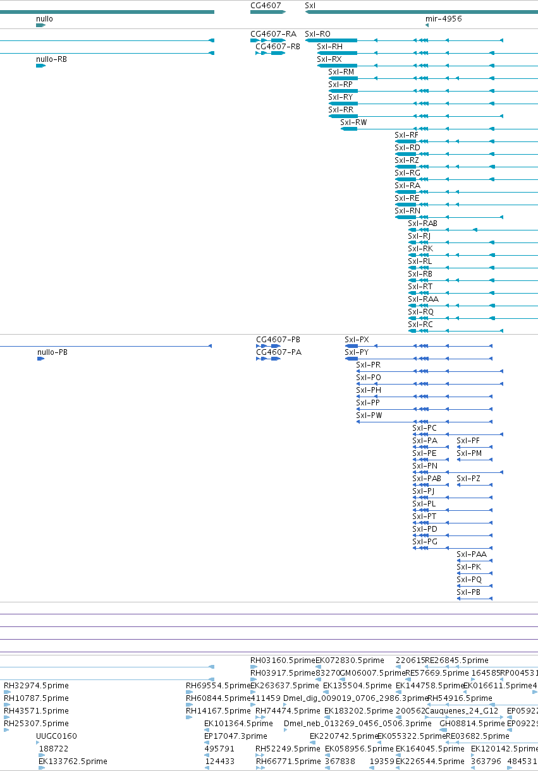Click the mir-4956 gene label

[x=444, y=19]
